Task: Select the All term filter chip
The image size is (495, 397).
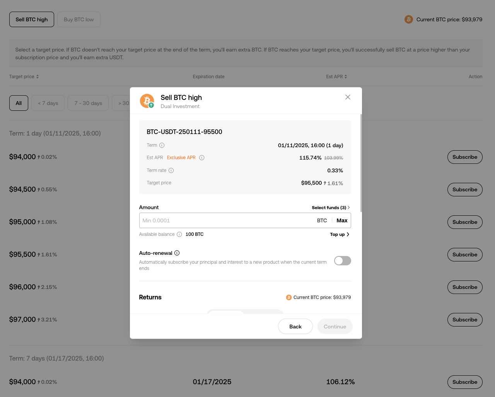Action: click(19, 103)
